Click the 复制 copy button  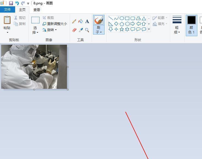(x=20, y=24)
